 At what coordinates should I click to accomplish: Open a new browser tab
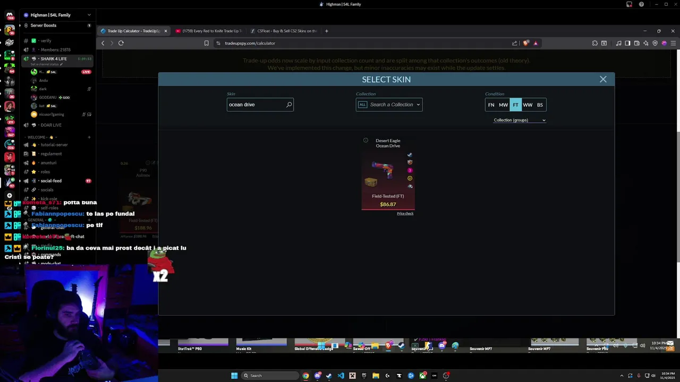coord(326,31)
